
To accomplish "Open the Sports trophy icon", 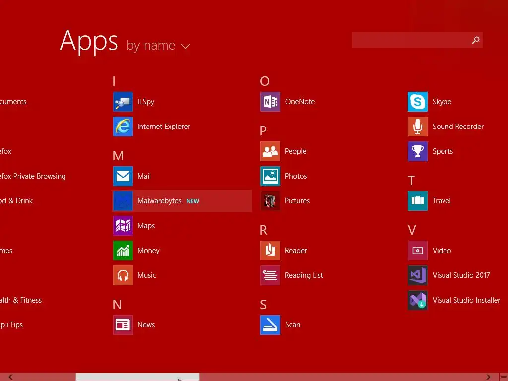I will [418, 151].
